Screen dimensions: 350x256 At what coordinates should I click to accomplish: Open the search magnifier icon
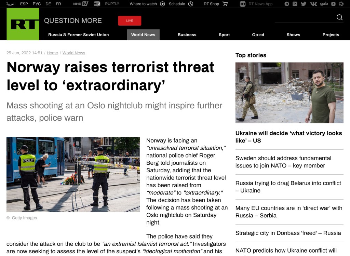pos(339,17)
